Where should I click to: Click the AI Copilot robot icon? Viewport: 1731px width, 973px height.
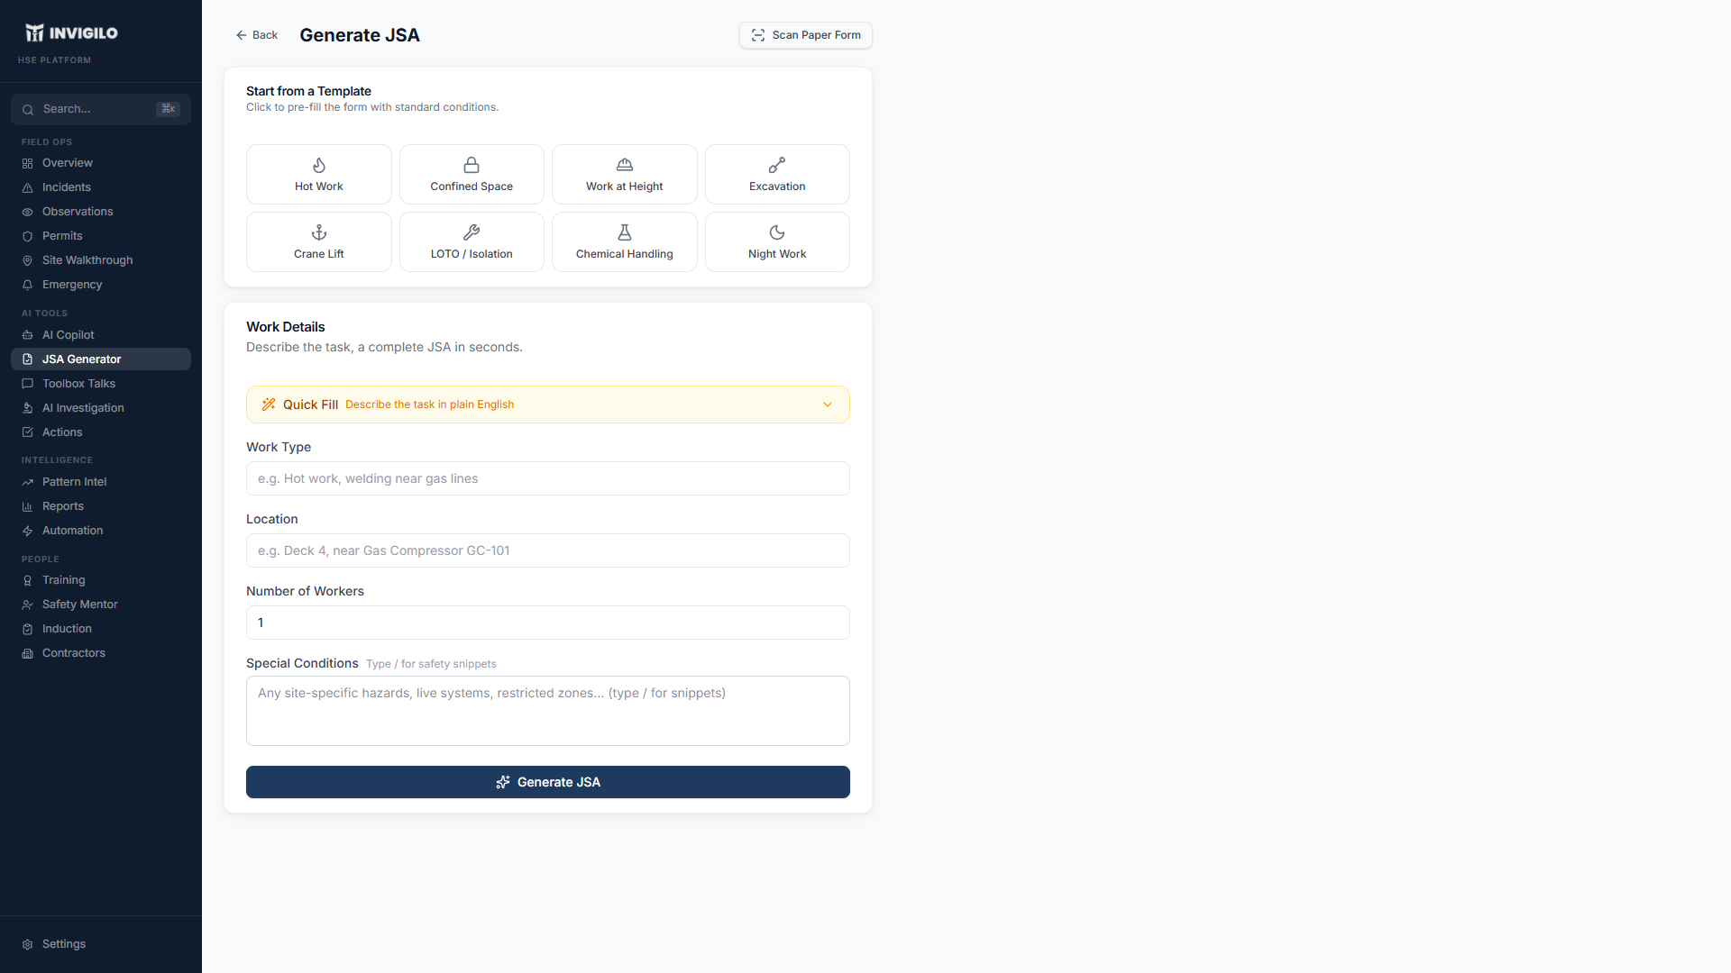click(28, 336)
